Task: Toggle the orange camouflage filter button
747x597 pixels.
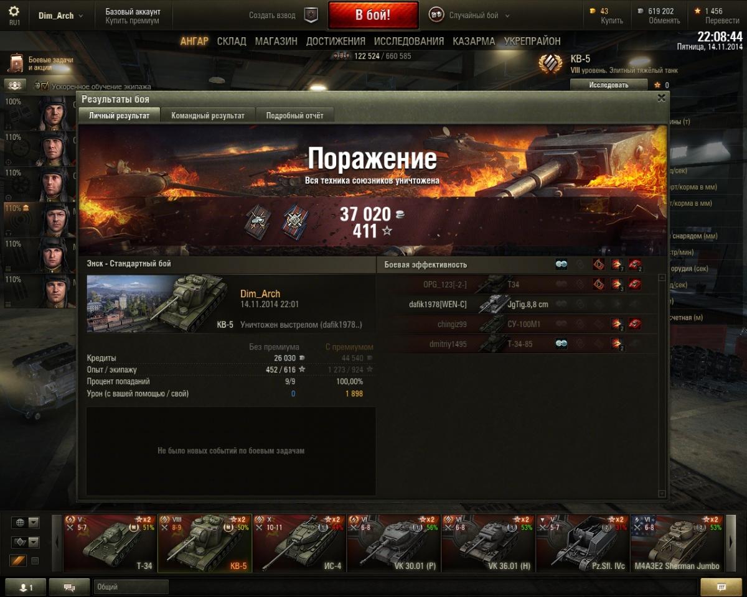Action: 17,561
